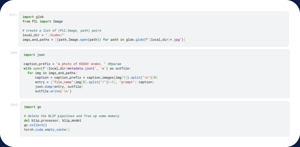Place cursor on the 'import json' line
This screenshot has width=300, height=147.
(34, 55)
